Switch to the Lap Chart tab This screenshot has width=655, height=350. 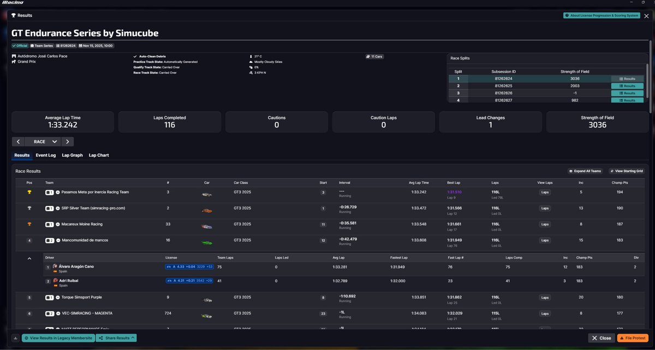point(99,155)
